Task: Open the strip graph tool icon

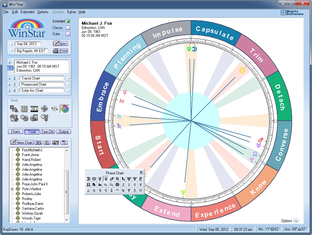Action: 34,109
